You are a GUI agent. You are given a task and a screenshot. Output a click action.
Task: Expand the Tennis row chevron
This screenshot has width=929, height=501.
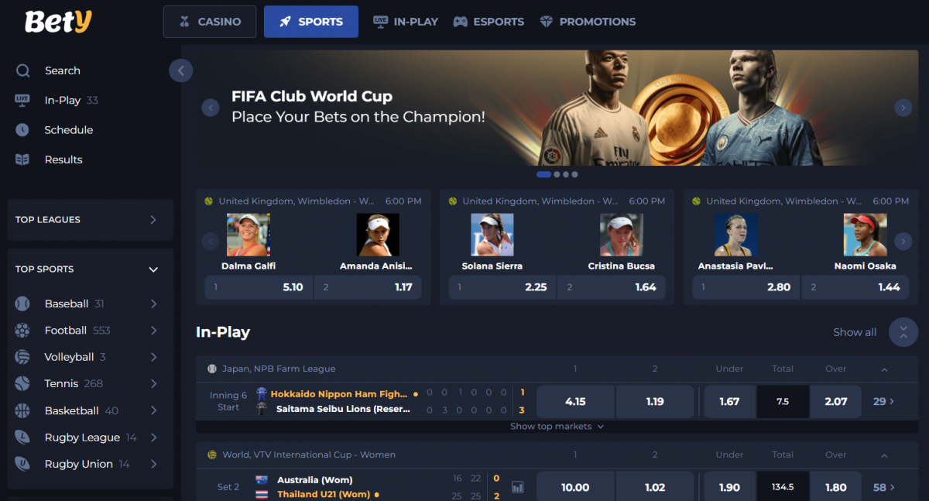[153, 384]
